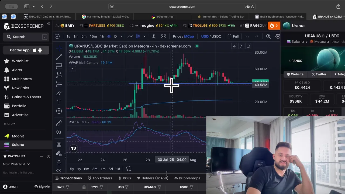Screen dimensions: 345x194
Task: Switch quote currency to USDC
Action: tap(216, 36)
